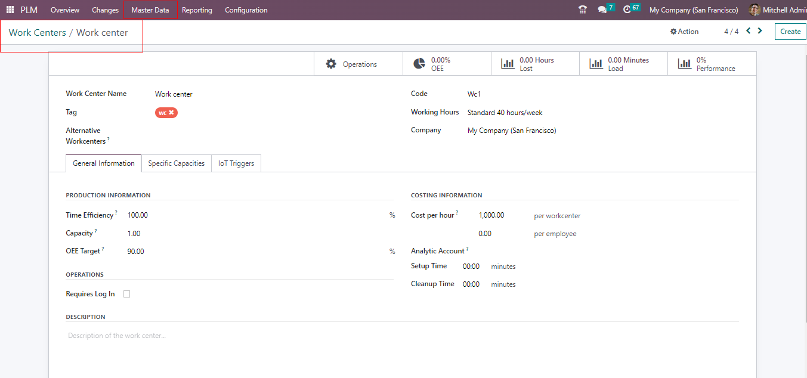Image resolution: width=807 pixels, height=378 pixels.
Task: Show Cost per hour help question mark
Action: [457, 212]
